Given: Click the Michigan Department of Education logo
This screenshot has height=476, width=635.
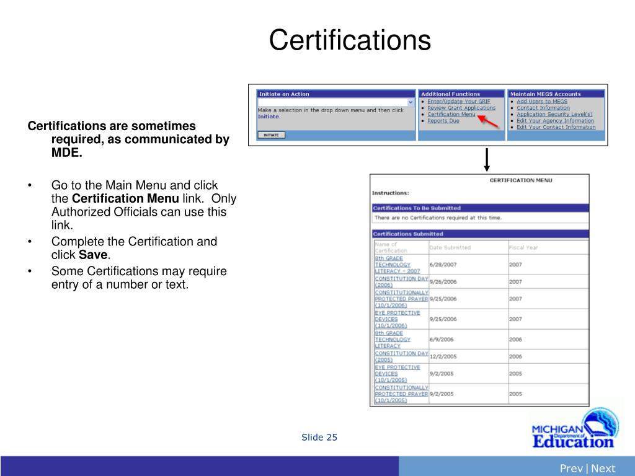Looking at the screenshot, I should (x=574, y=428).
